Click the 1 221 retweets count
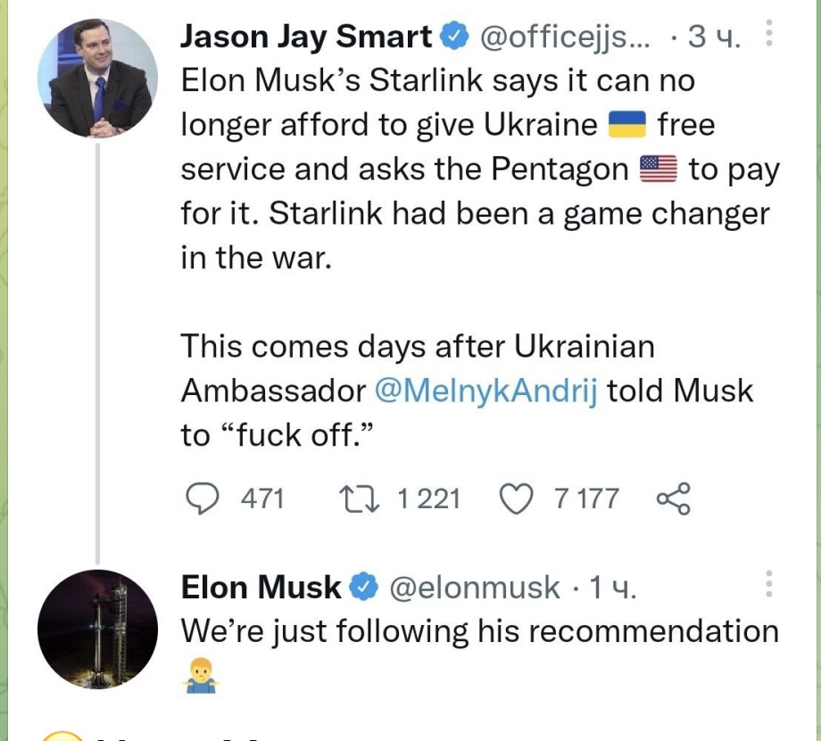Viewport: 821px width, 741px height. pos(428,498)
